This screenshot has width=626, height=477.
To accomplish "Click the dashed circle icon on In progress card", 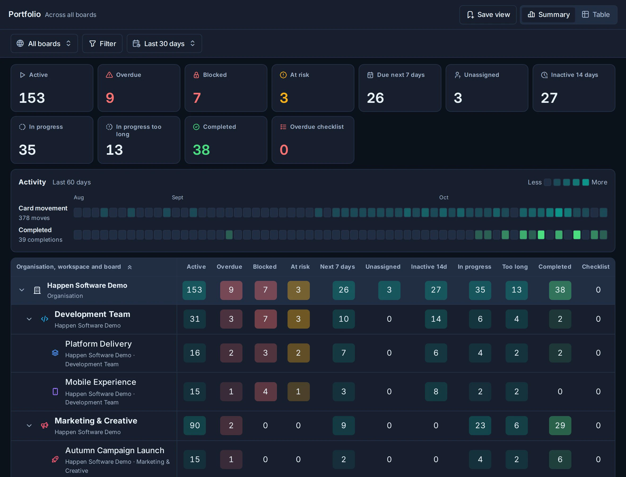I will 22,127.
